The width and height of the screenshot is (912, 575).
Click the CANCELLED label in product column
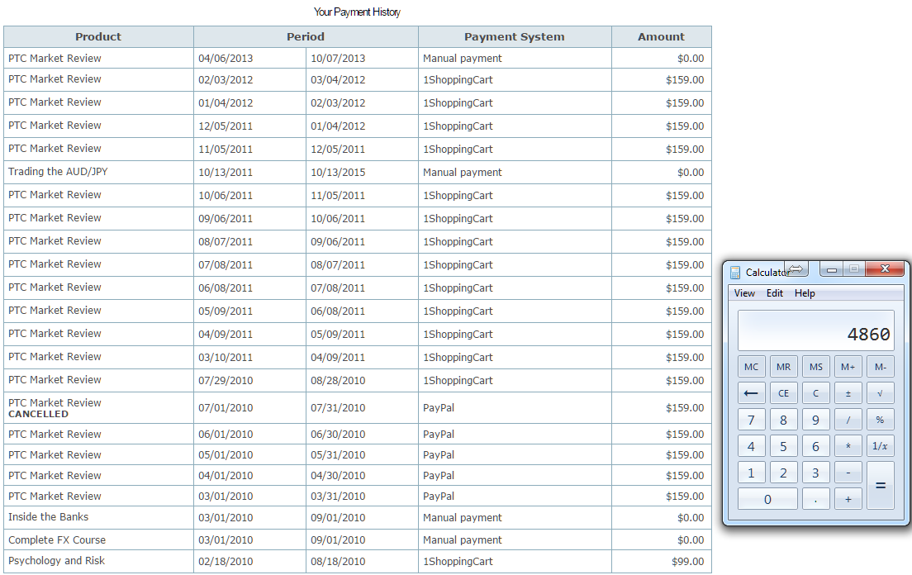click(x=38, y=414)
